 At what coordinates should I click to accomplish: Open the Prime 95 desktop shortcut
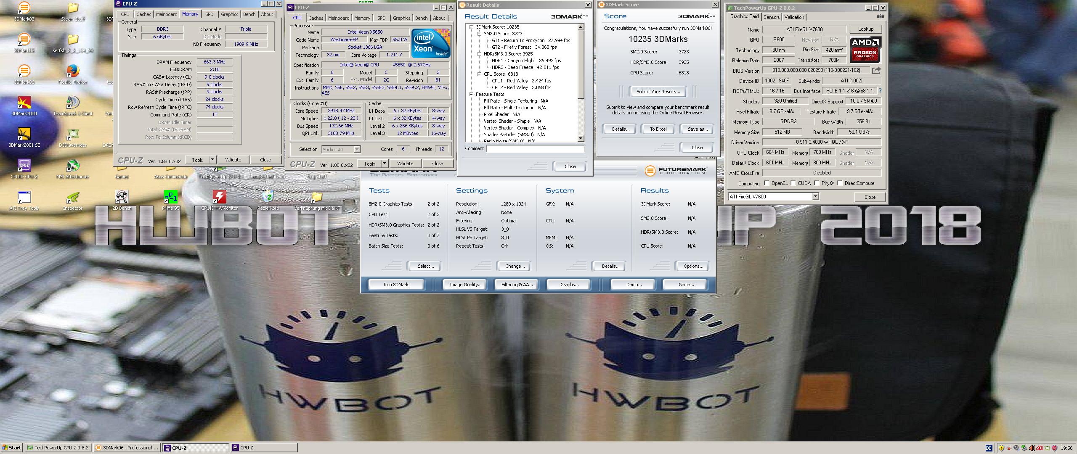[x=170, y=197]
